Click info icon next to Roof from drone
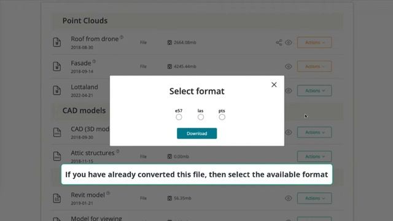 pos(122,37)
